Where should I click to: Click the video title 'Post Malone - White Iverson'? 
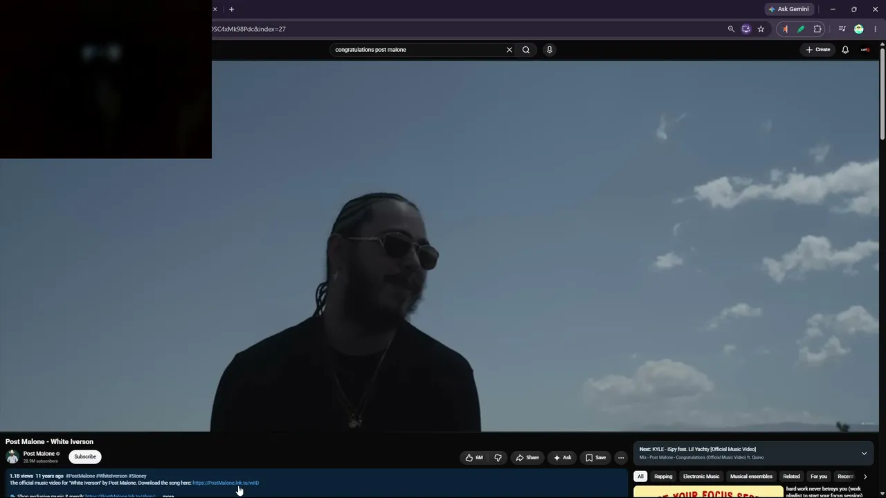coord(49,442)
